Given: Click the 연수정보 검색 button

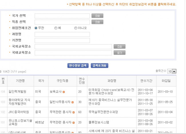Looking at the screenshot, I should [78, 65].
